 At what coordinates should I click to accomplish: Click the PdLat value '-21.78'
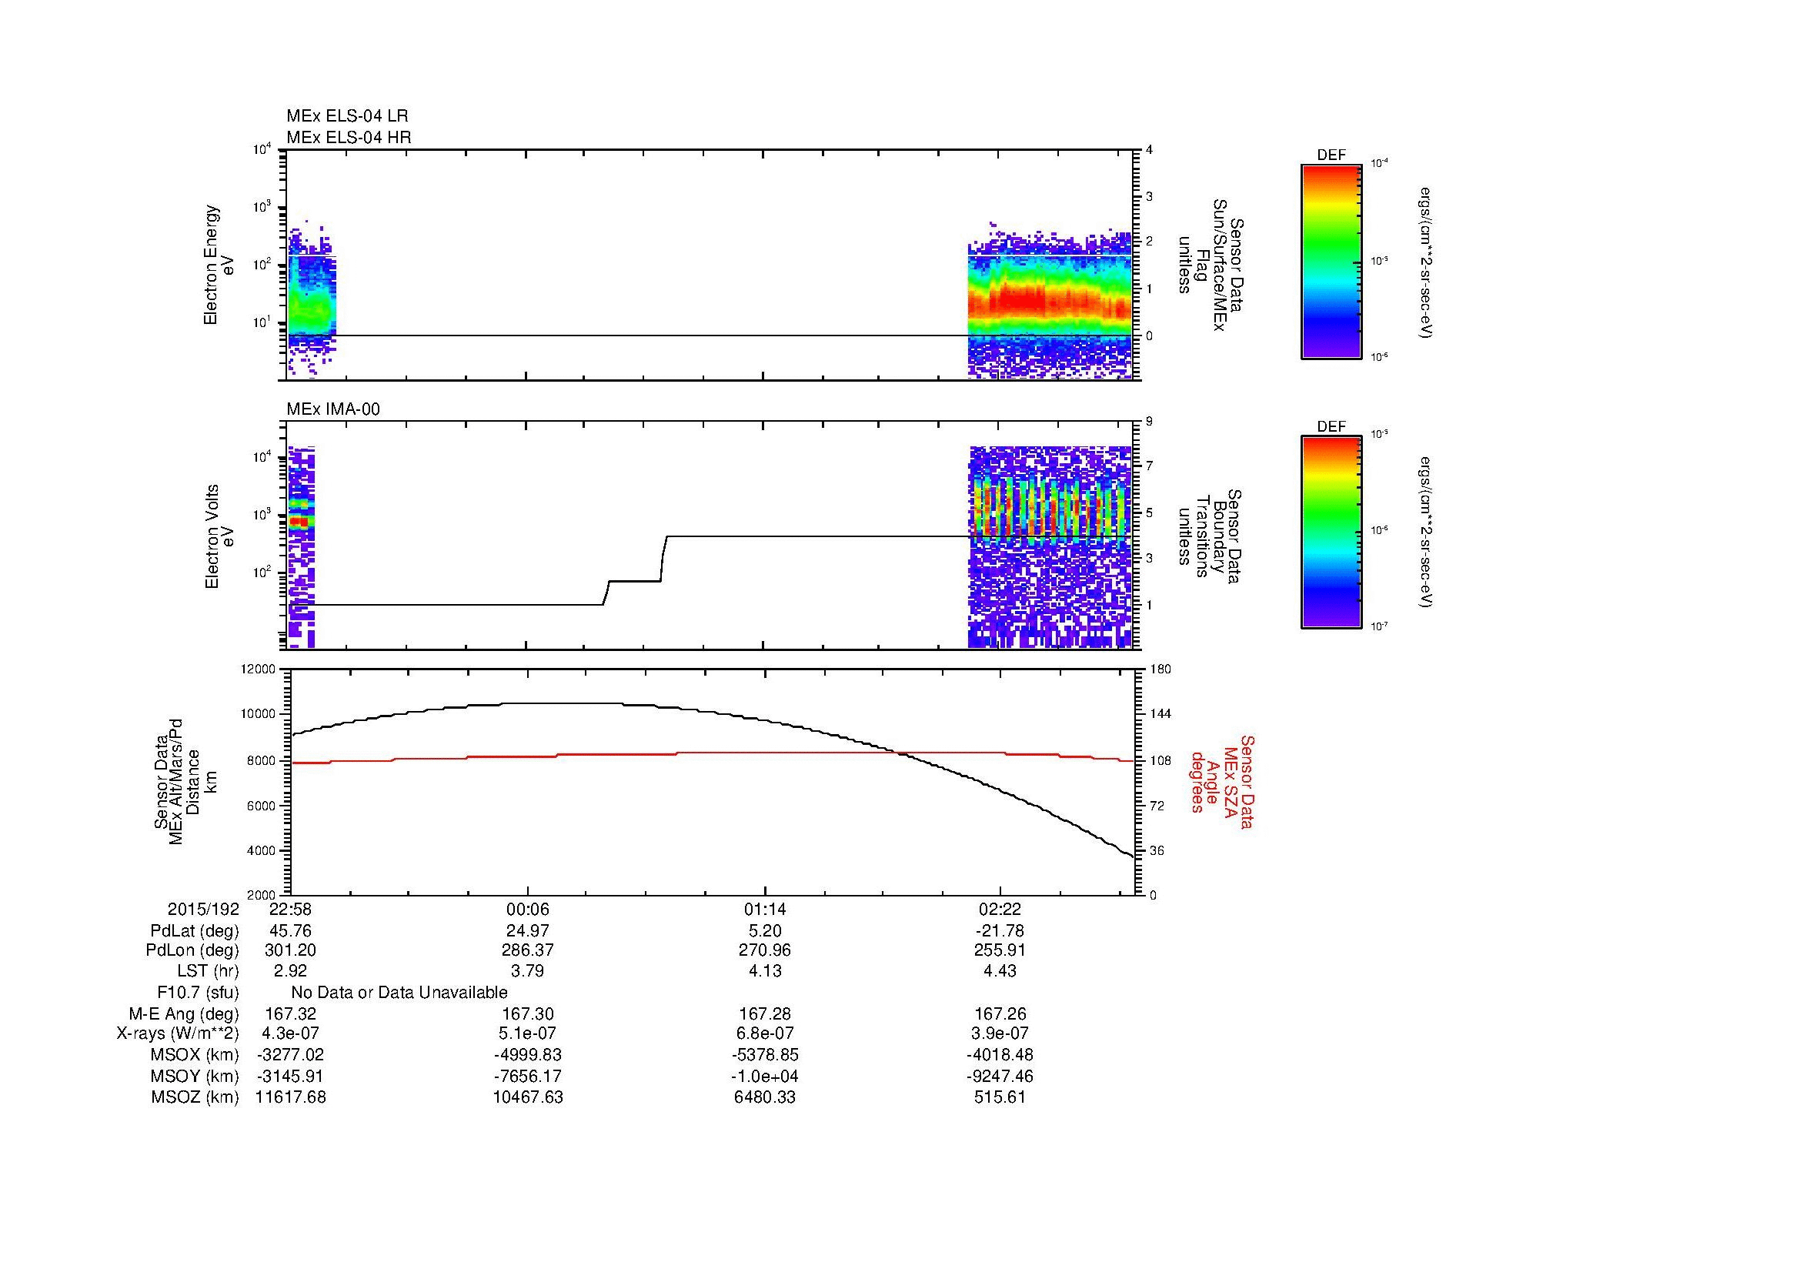(x=1000, y=930)
